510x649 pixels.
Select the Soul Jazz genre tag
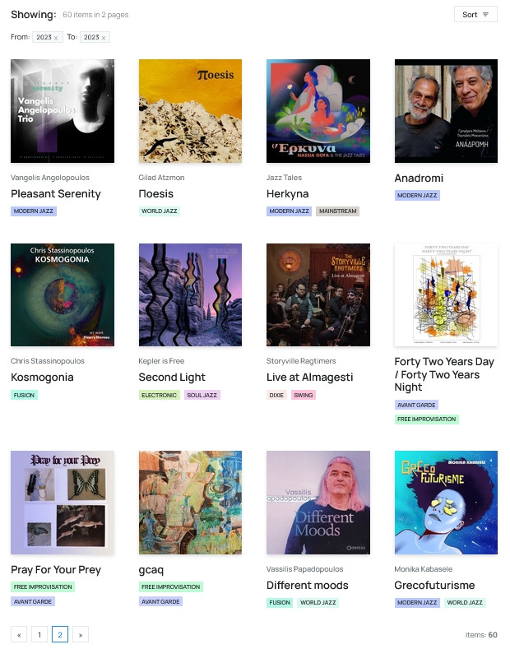(202, 396)
